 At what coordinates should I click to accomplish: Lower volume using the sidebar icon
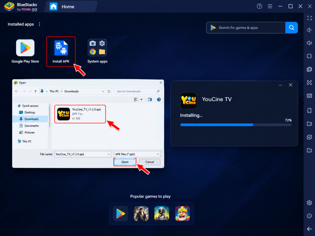(309, 30)
